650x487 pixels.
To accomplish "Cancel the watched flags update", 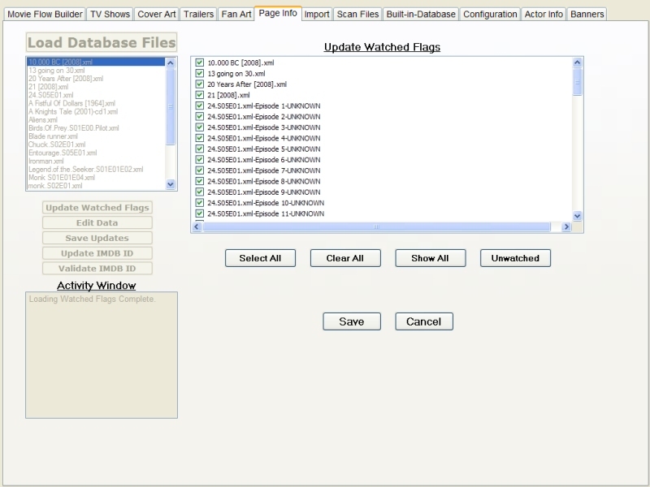I will pos(423,321).
